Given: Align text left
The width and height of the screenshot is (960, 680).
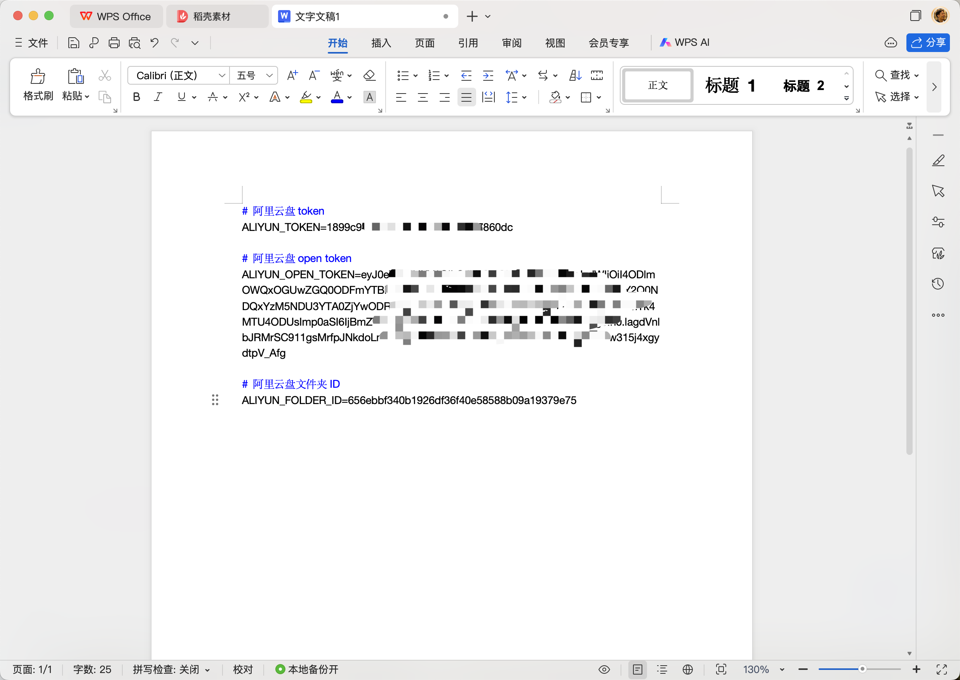Looking at the screenshot, I should point(401,97).
